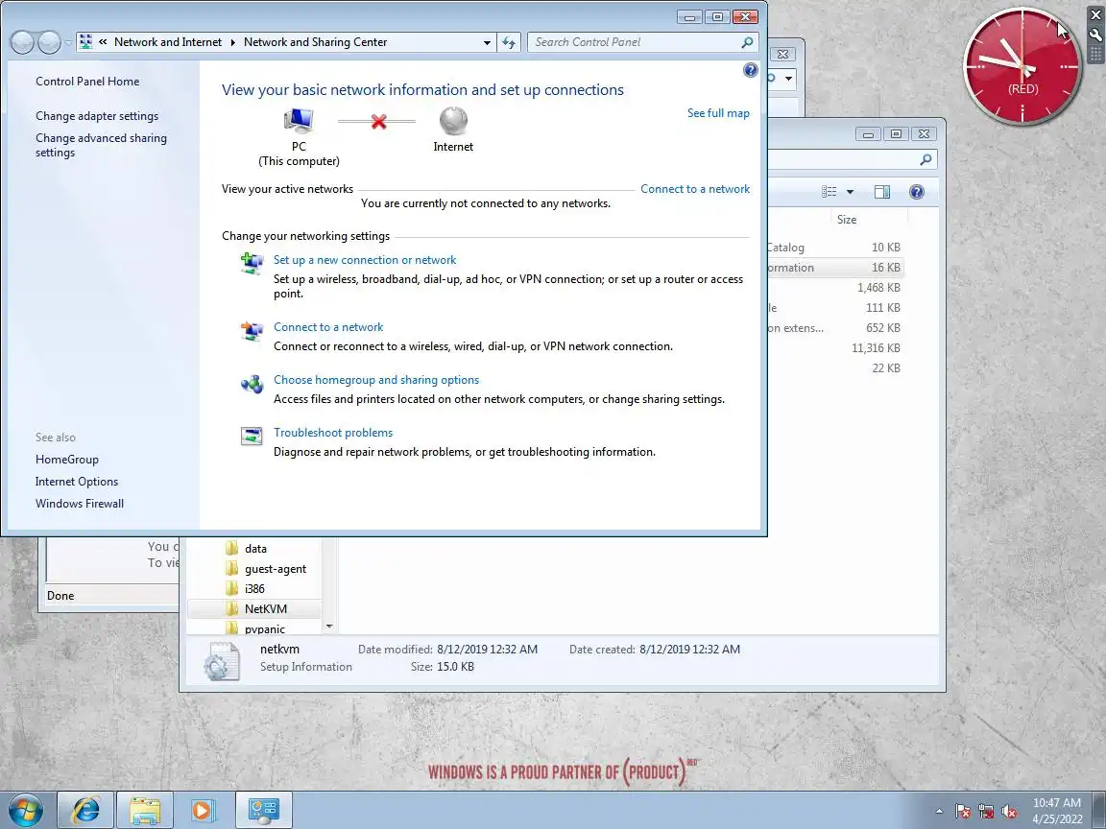
Task: Expand the breadcrumb arrow after Network and Internet
Action: click(x=232, y=42)
